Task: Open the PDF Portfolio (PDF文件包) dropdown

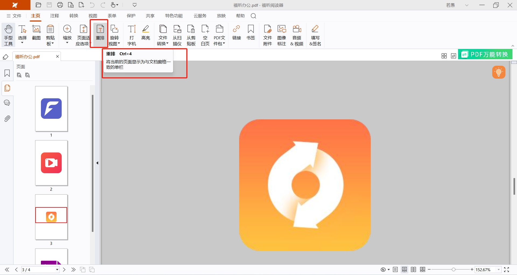Action: [x=219, y=35]
